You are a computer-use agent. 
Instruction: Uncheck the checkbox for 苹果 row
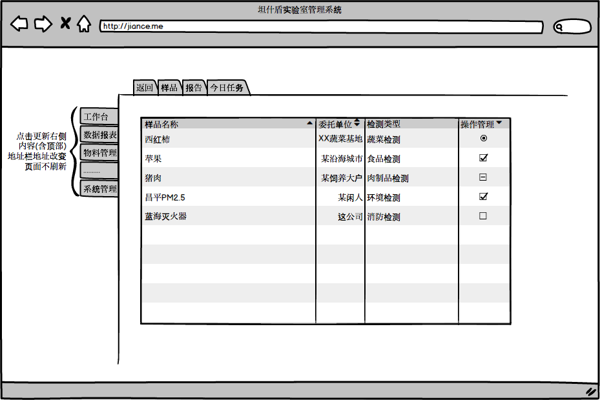(x=483, y=158)
